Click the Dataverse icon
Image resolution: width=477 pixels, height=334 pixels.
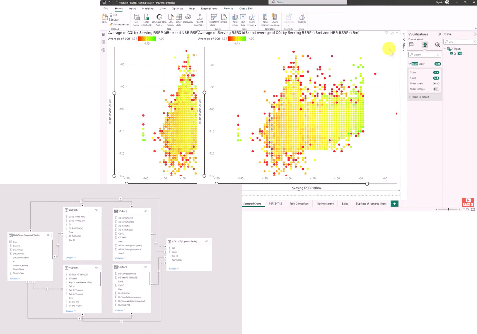(188, 19)
